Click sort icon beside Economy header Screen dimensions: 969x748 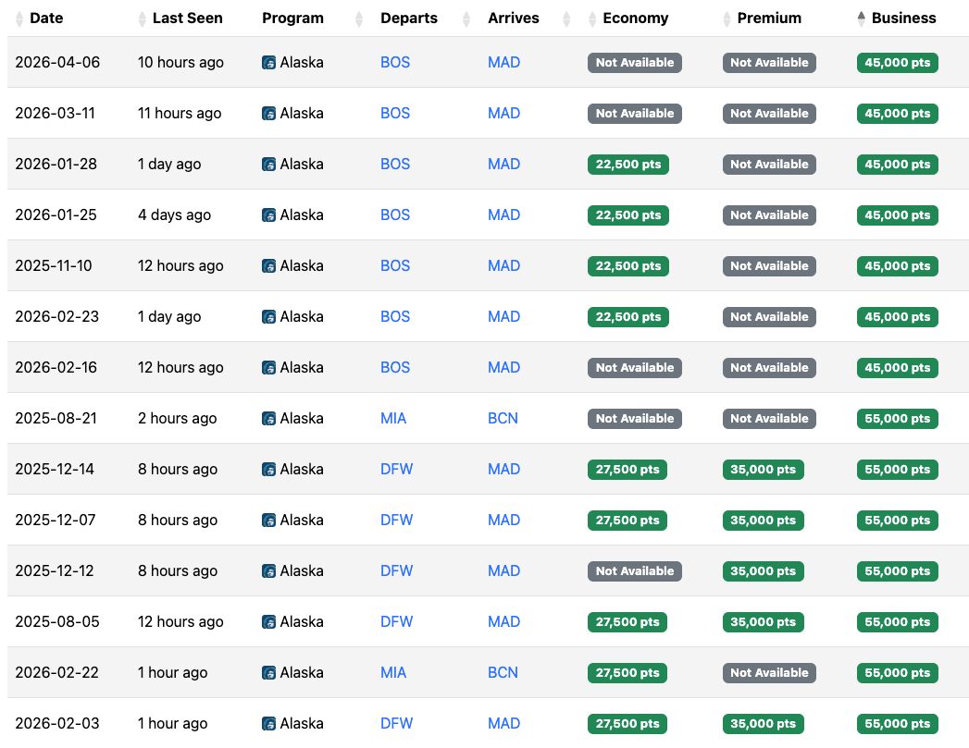(592, 19)
